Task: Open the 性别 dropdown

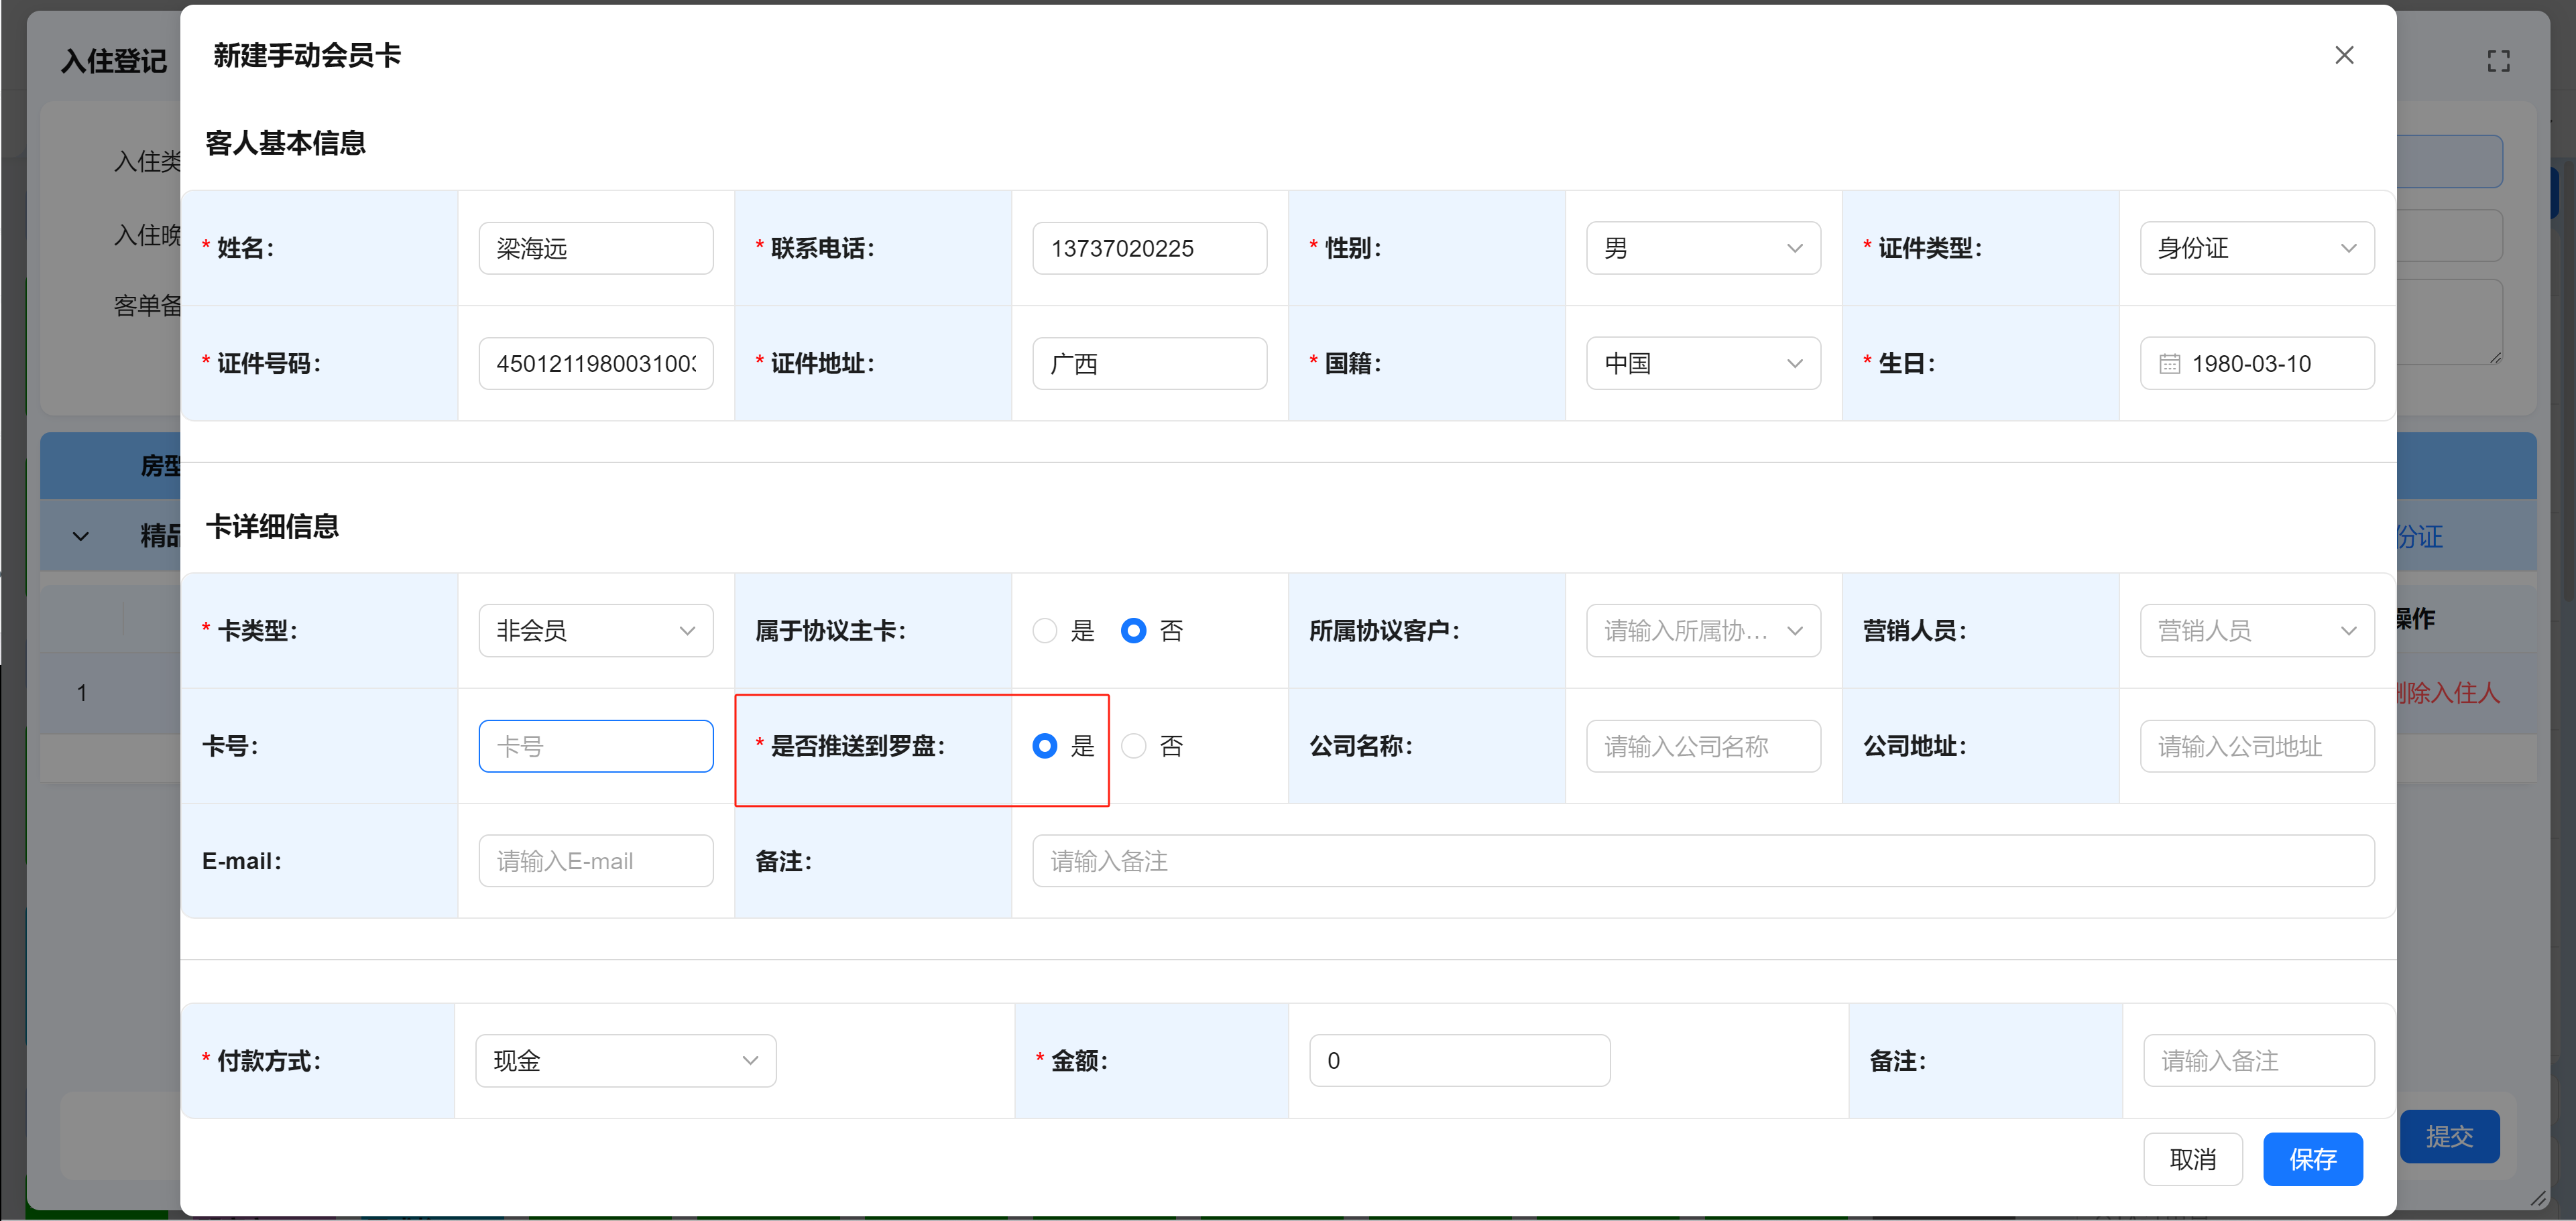Action: pos(1702,248)
